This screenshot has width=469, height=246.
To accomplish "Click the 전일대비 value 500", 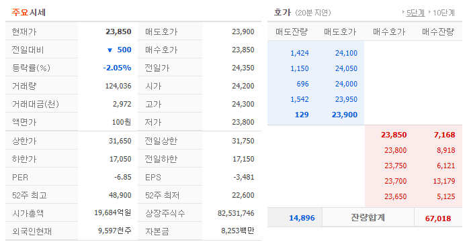I will tap(124, 50).
